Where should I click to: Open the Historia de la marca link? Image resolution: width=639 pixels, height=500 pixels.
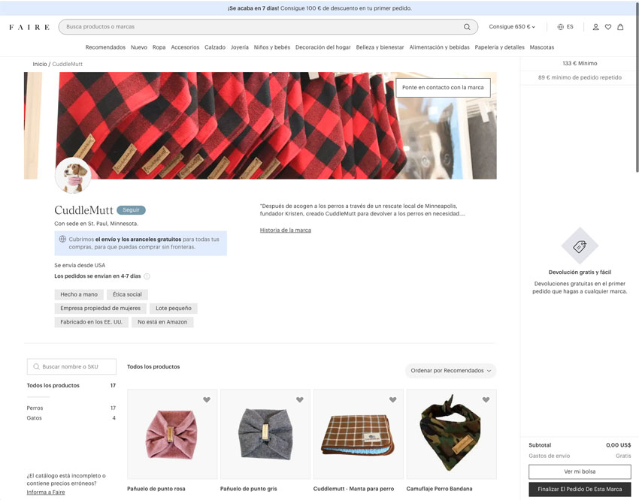pos(285,230)
